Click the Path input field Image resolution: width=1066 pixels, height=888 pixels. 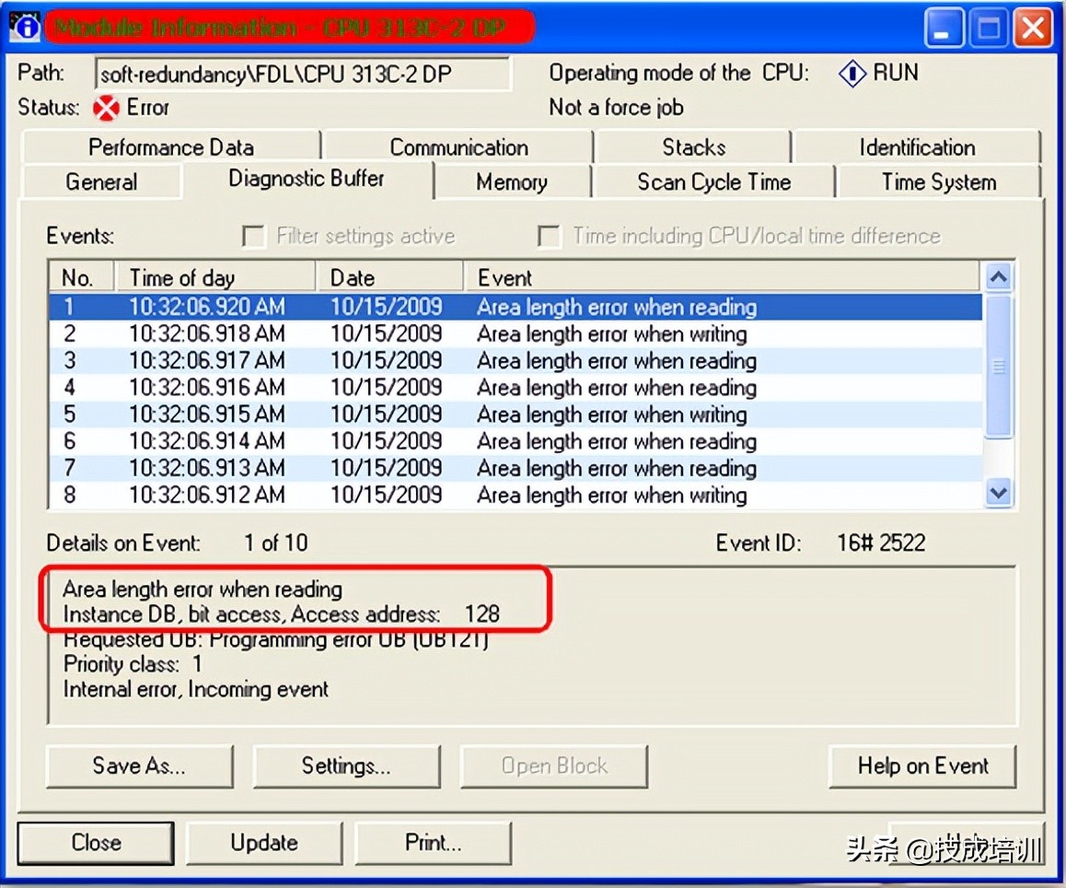click(x=302, y=75)
